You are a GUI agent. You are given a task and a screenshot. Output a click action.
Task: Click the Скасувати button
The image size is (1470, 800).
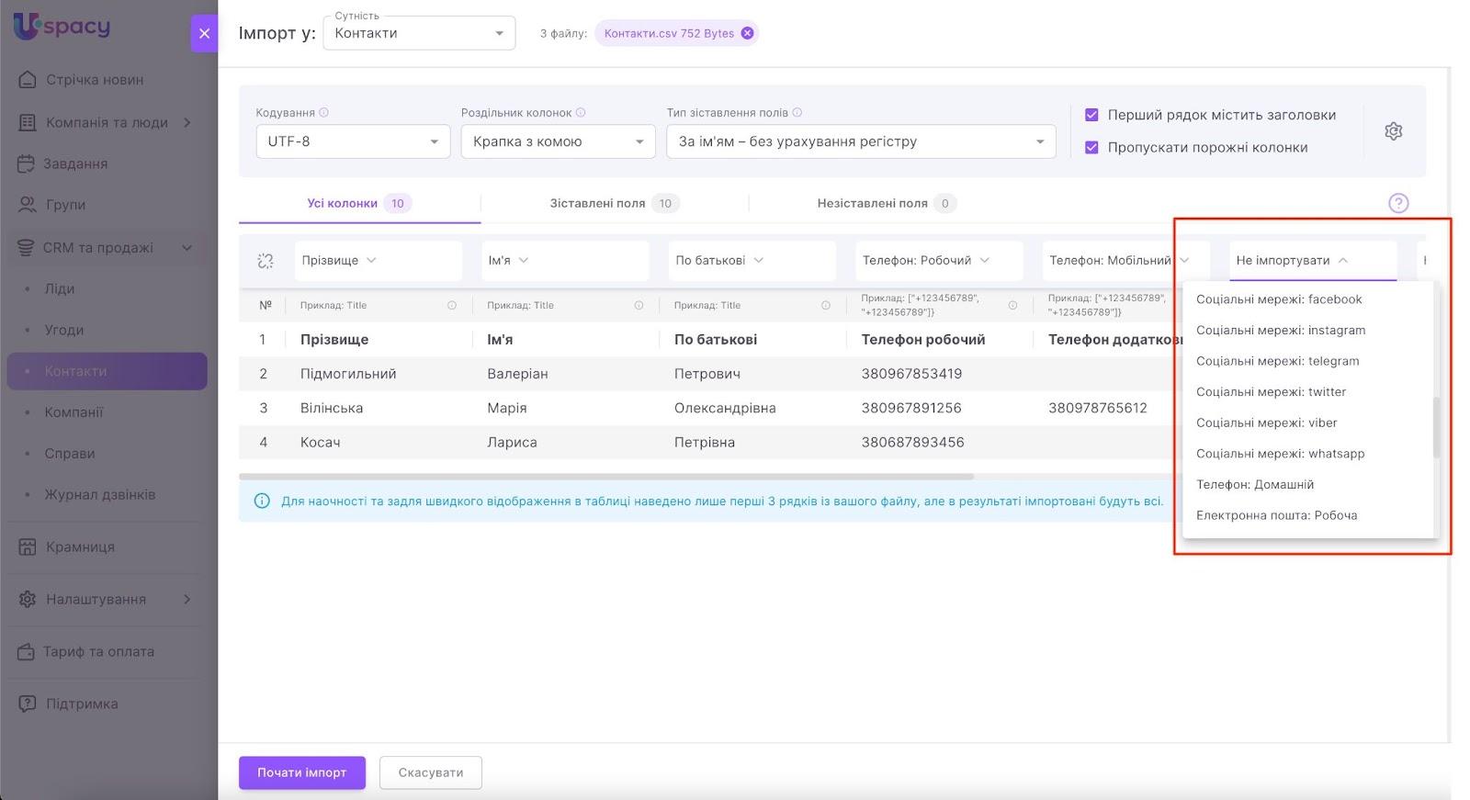430,772
